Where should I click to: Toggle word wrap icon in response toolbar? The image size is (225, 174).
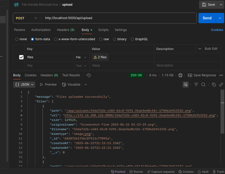click(x=185, y=85)
